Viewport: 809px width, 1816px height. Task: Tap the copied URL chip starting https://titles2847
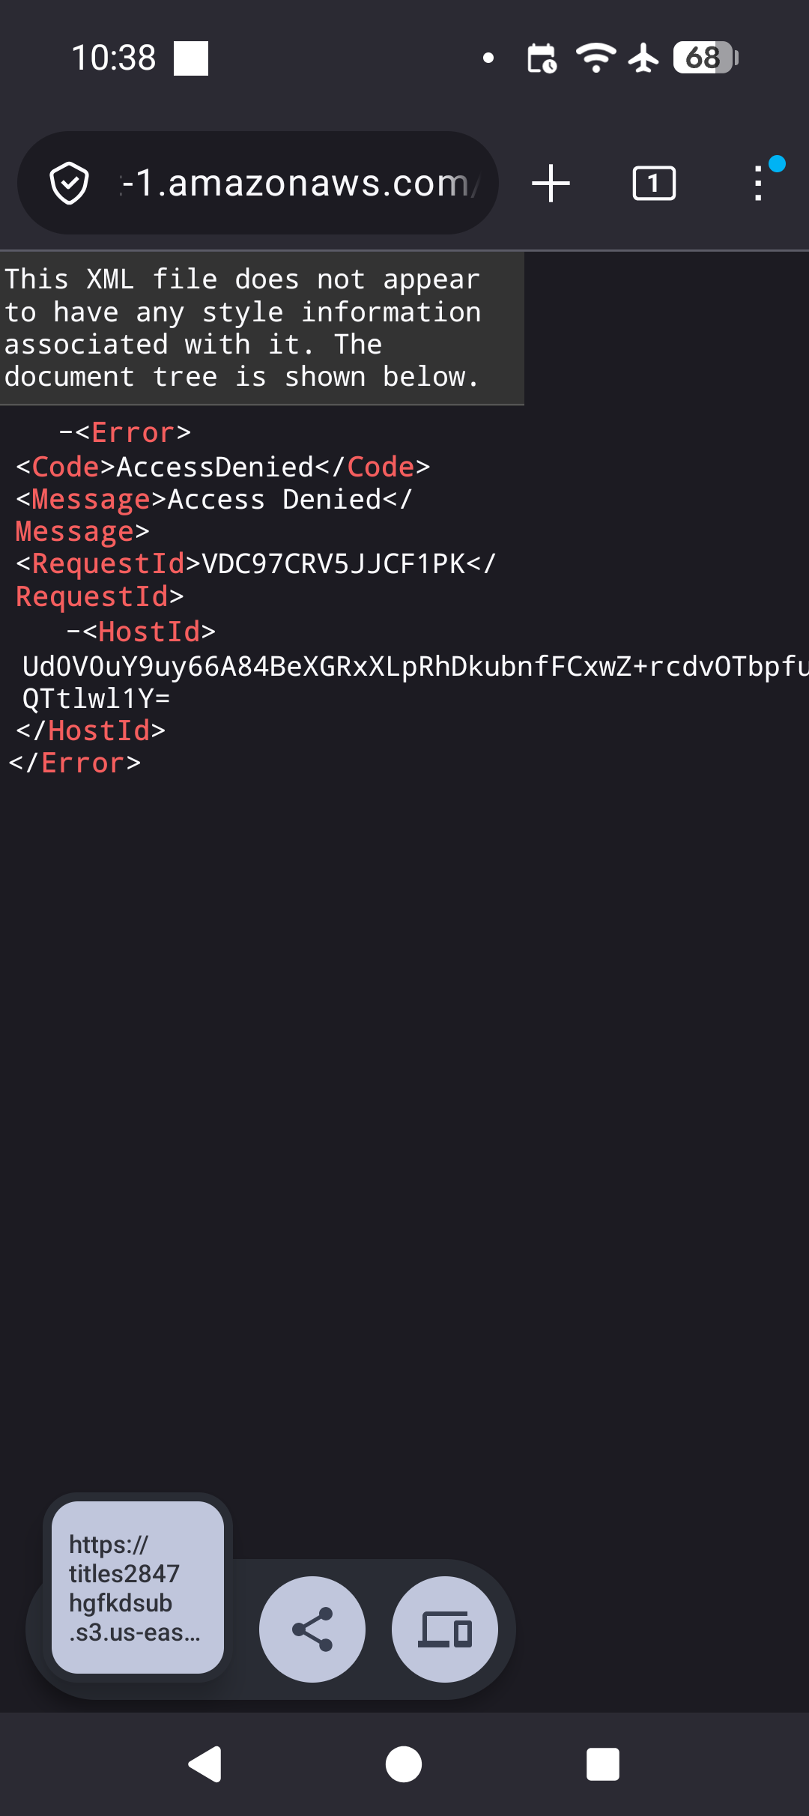click(138, 1588)
